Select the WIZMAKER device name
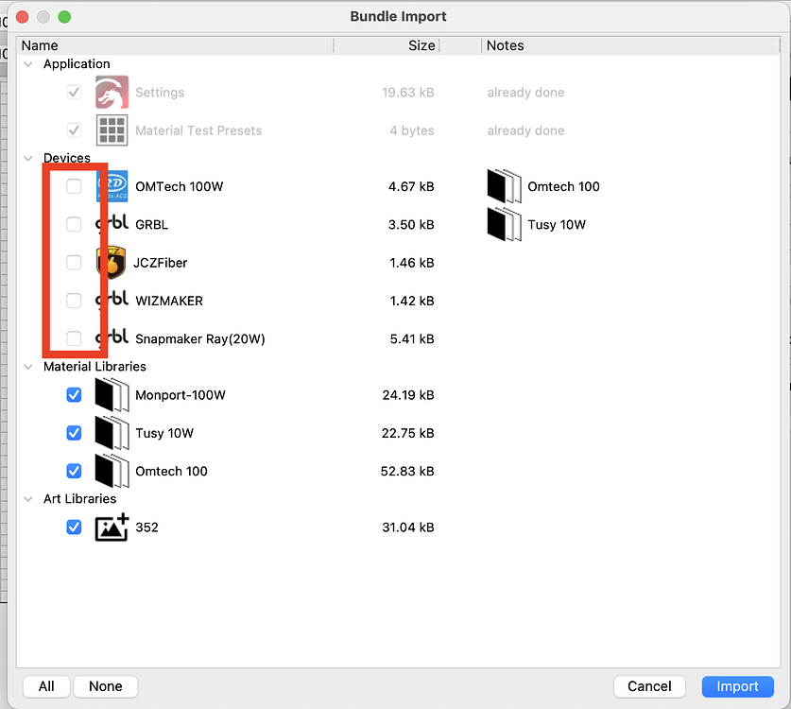The width and height of the screenshot is (791, 709). click(169, 301)
